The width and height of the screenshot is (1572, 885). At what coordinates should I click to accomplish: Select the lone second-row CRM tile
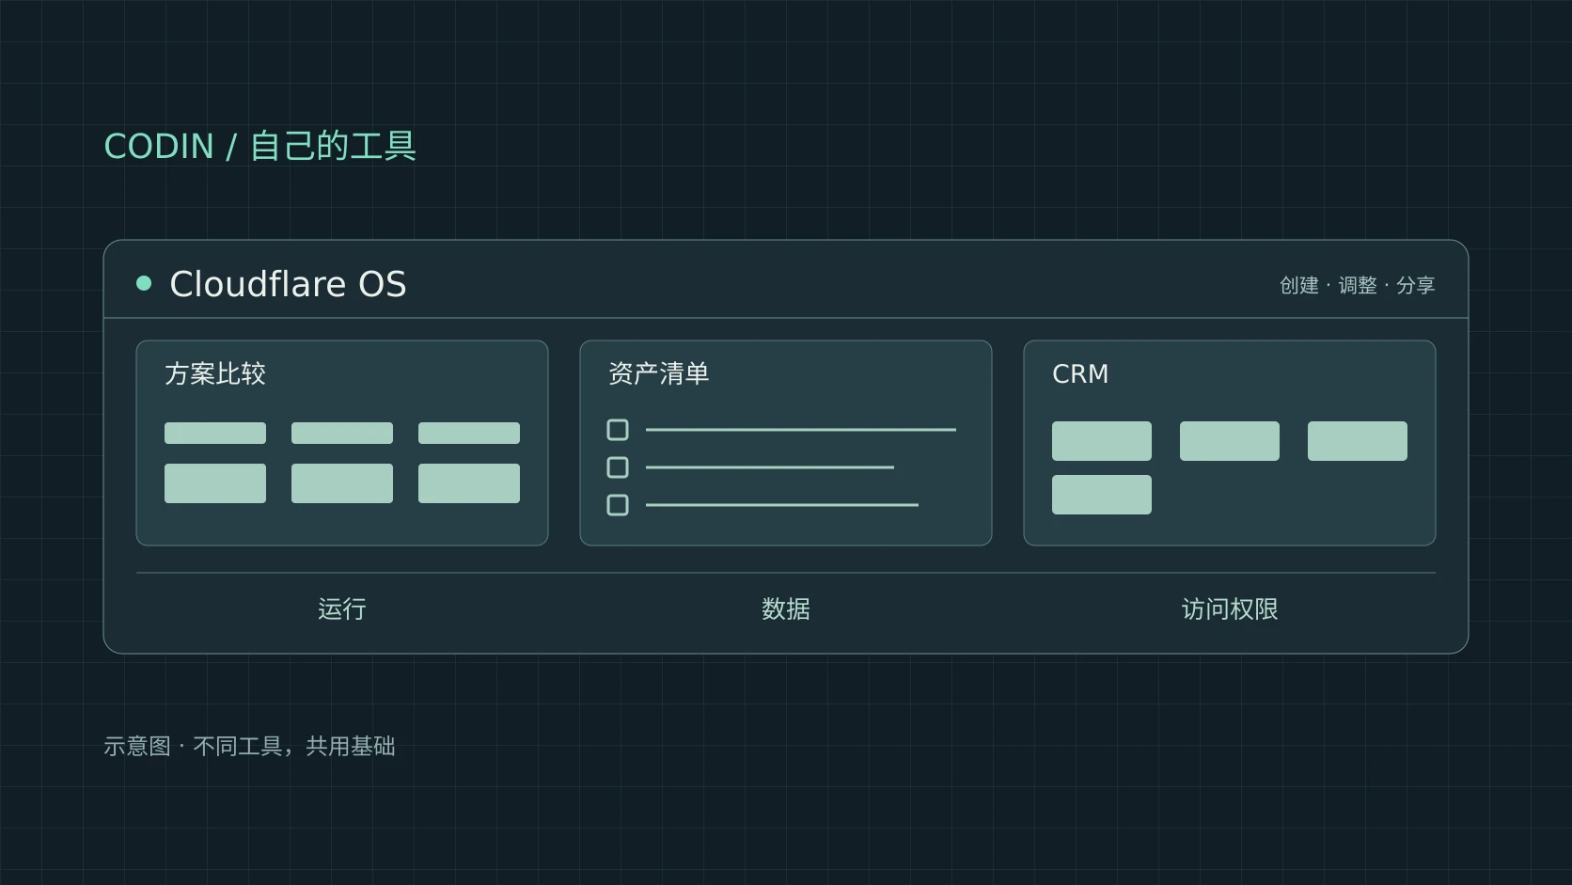coord(1102,495)
